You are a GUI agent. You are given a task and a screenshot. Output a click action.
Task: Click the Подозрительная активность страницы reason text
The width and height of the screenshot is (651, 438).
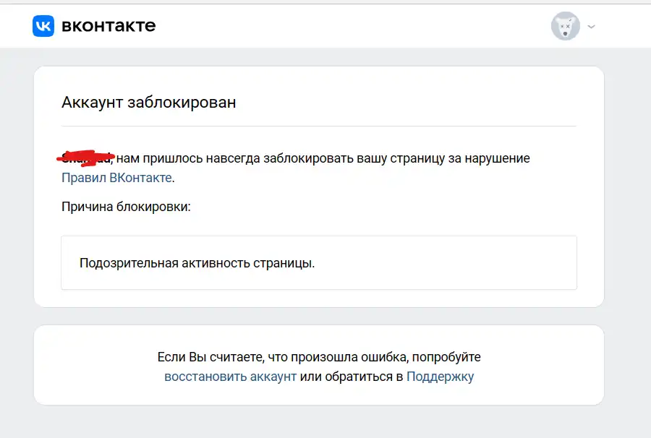pyautogui.click(x=197, y=263)
